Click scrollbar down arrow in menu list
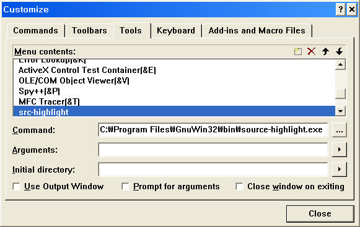 (341, 111)
